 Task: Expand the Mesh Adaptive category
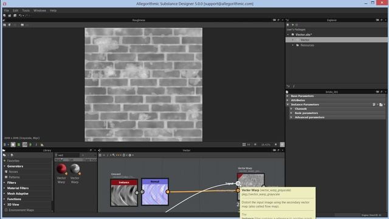point(4,193)
